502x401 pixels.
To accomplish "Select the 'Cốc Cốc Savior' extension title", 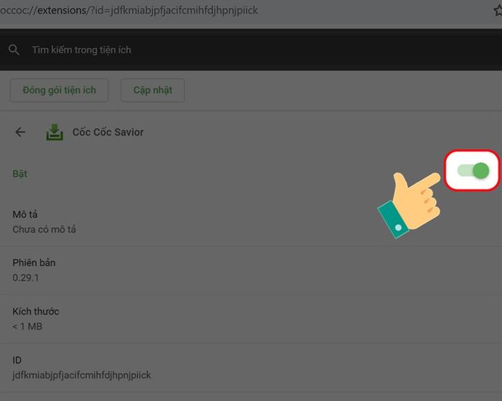I will [108, 132].
